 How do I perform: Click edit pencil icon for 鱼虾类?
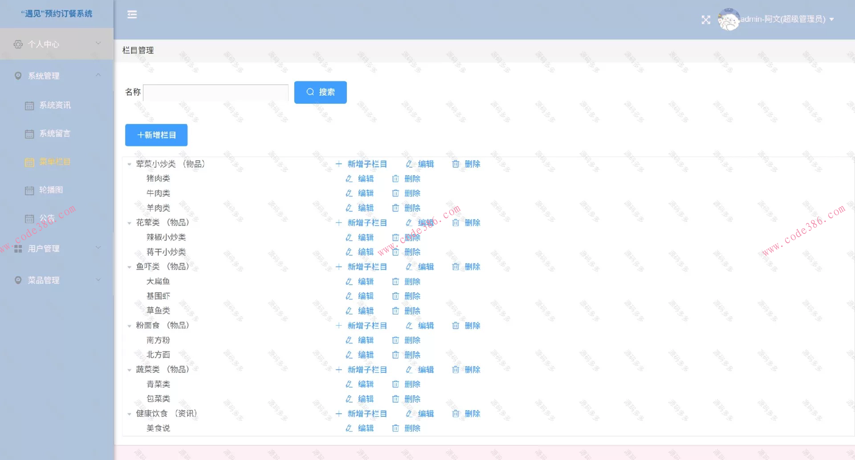tap(409, 267)
